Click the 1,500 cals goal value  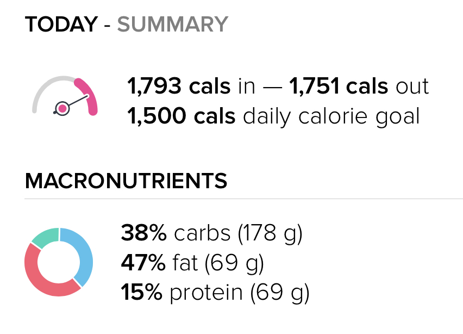point(182,116)
